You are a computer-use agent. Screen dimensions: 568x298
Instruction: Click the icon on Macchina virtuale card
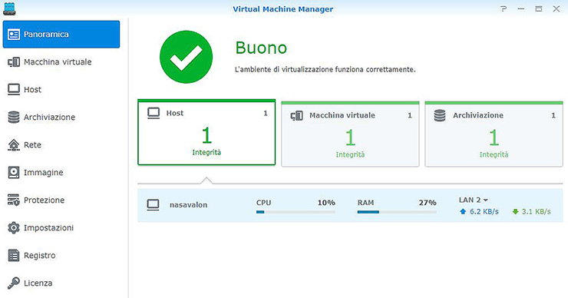[x=297, y=116]
